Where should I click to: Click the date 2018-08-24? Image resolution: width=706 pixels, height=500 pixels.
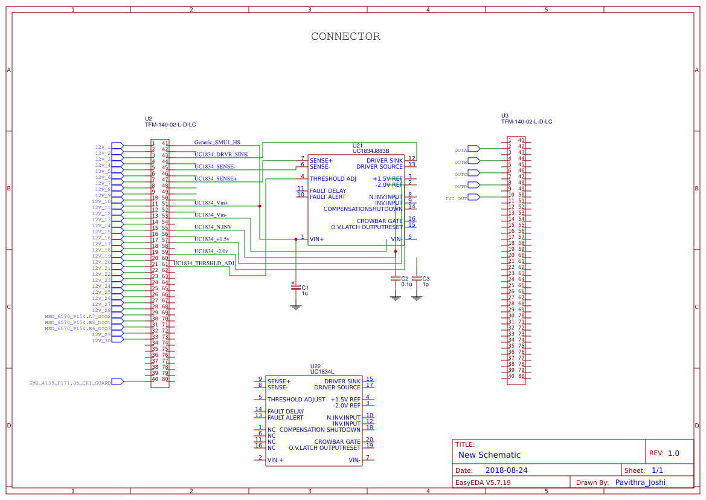tap(507, 470)
